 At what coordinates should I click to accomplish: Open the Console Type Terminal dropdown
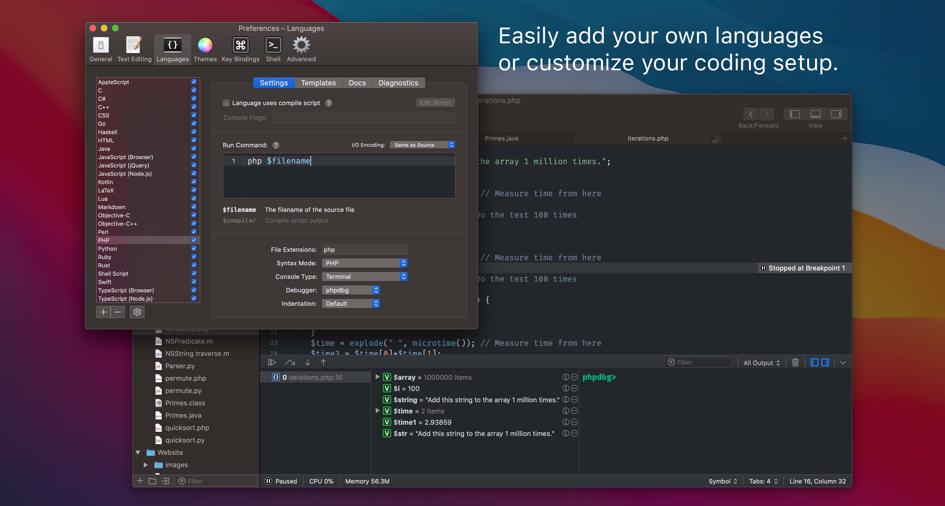[x=364, y=276]
